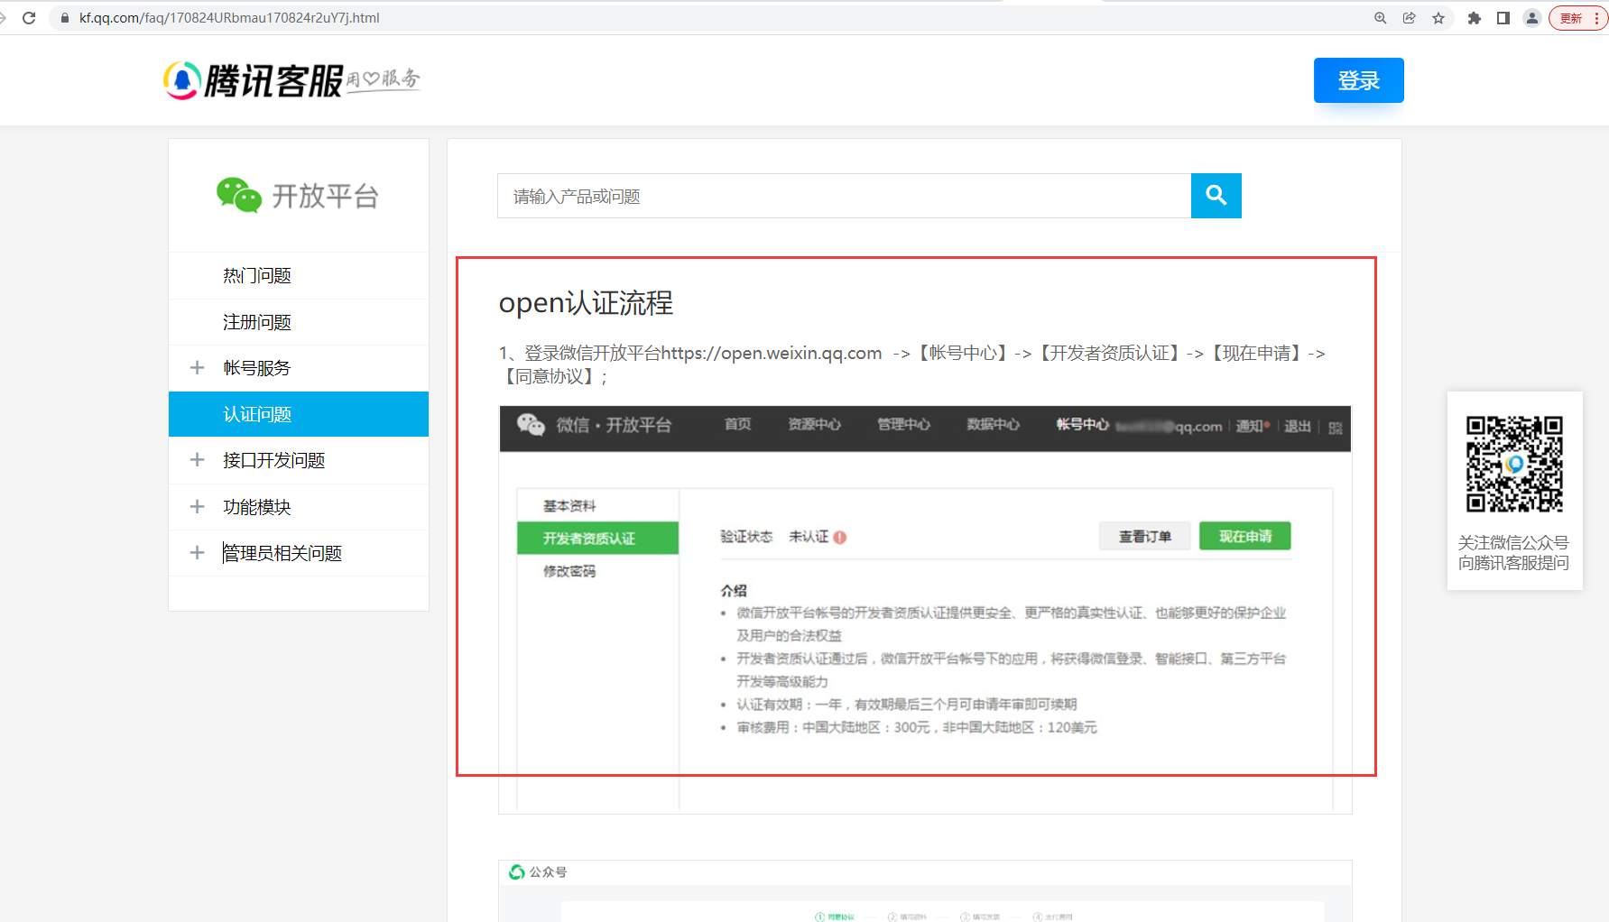The height and width of the screenshot is (922, 1609).
Task: Expand the 帐号服务 section plus icon
Action: (x=197, y=368)
